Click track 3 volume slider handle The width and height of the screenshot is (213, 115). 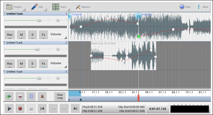(39, 78)
